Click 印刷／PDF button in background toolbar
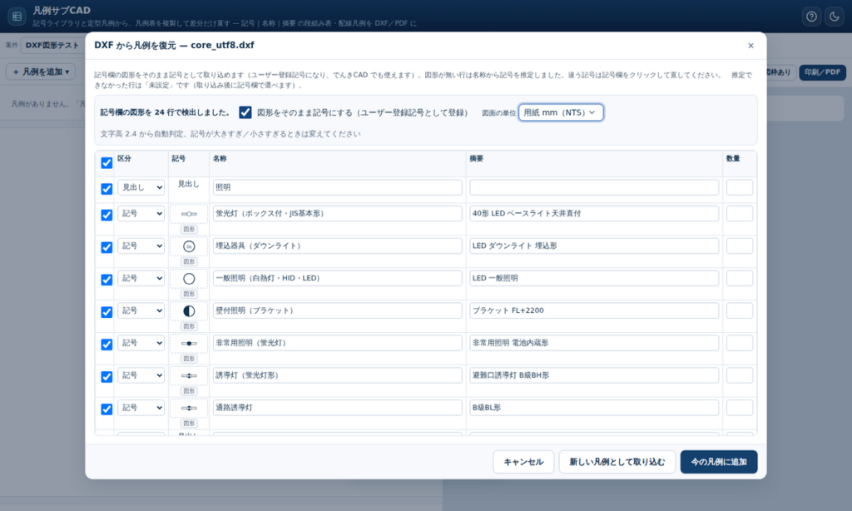 click(x=822, y=72)
